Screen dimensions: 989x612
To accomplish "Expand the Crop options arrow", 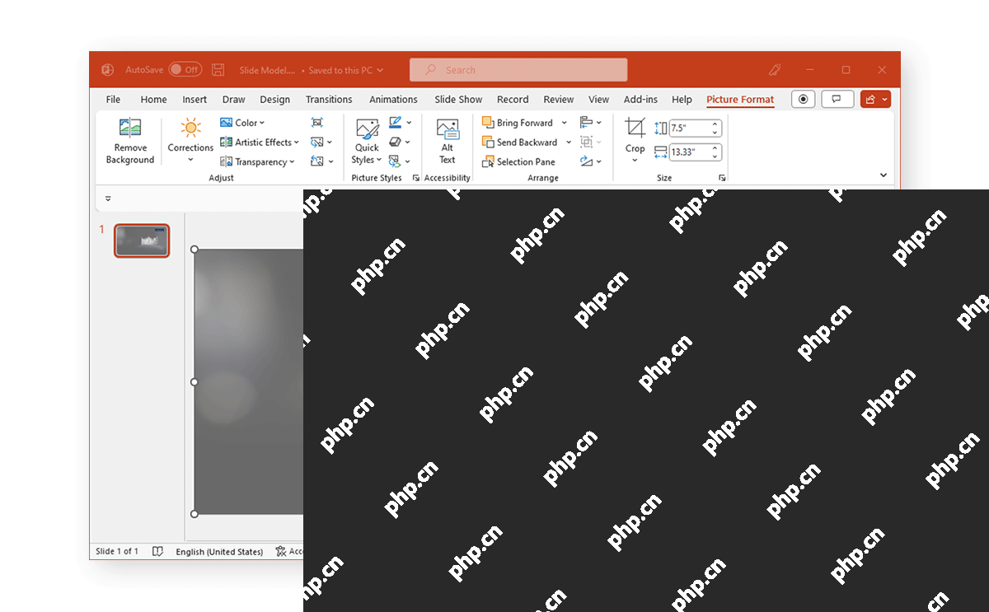I will (x=635, y=161).
